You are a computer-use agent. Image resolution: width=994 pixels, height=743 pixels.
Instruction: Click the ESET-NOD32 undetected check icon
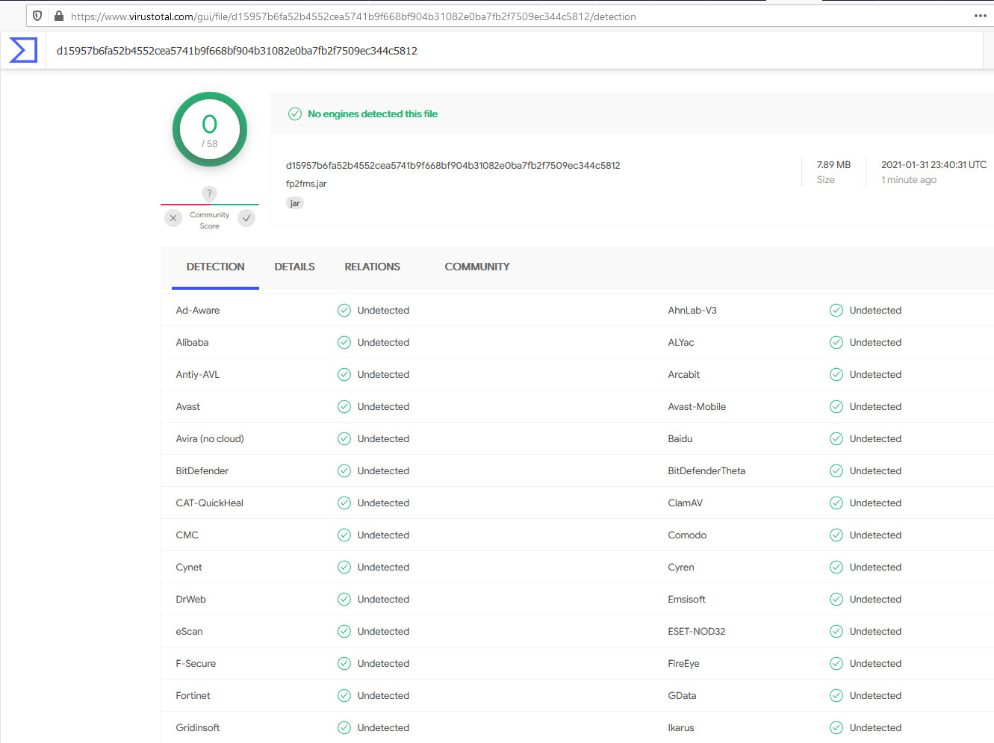[x=836, y=632]
